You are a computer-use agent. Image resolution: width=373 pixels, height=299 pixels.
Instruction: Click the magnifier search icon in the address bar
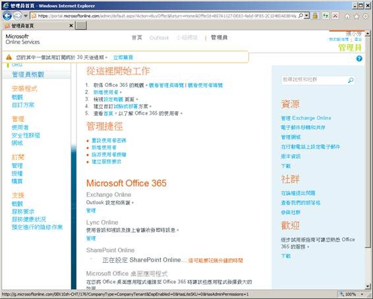(301, 16)
